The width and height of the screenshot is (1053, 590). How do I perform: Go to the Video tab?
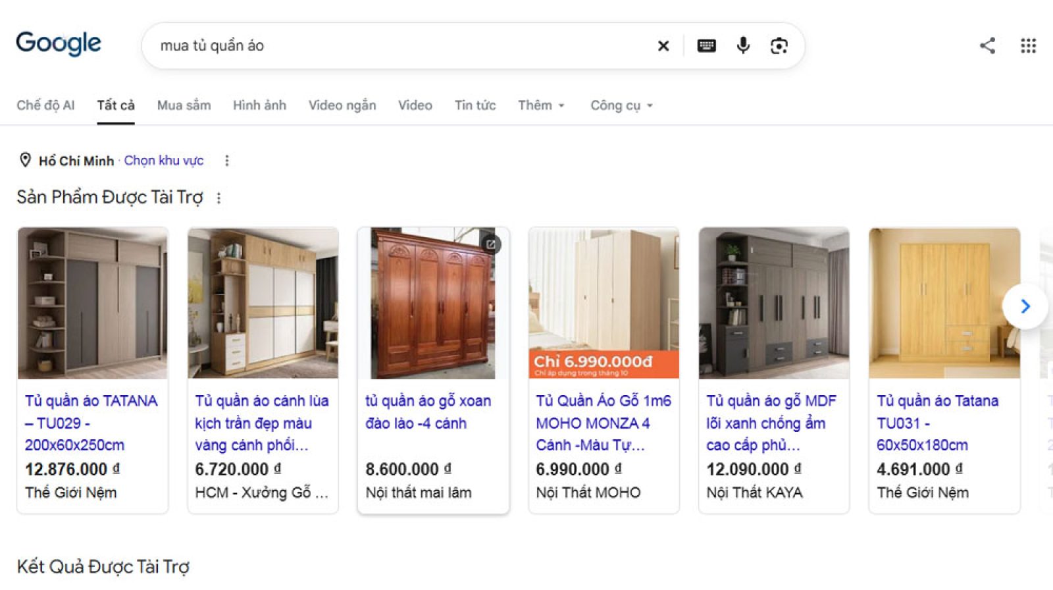tap(415, 105)
